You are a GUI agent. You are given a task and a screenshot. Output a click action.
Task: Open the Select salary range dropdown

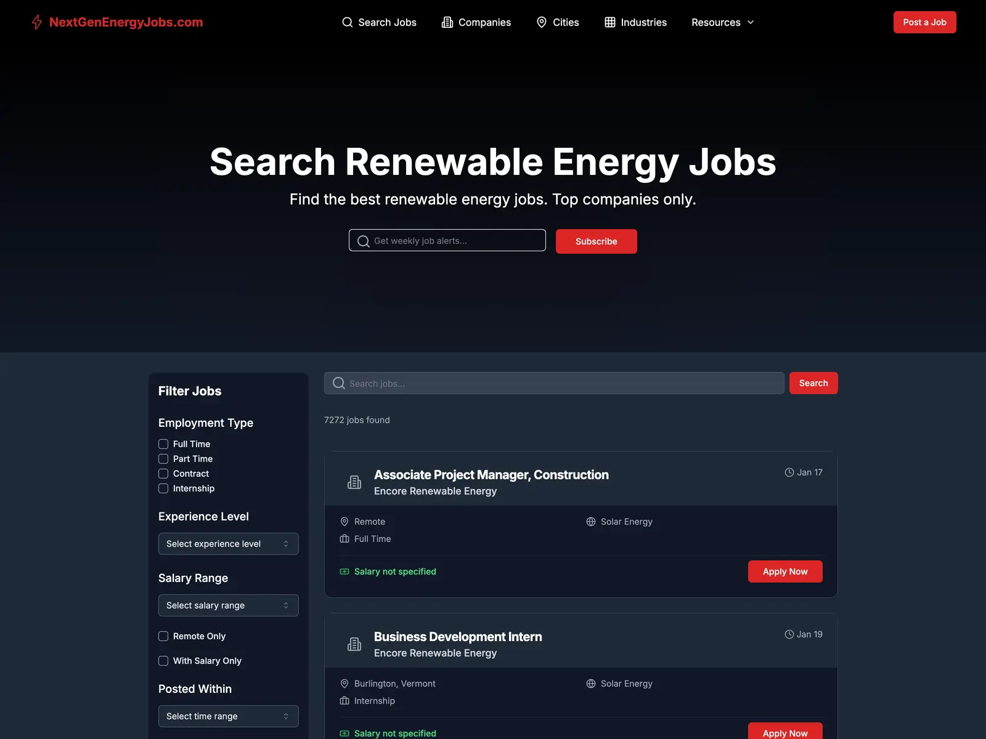[229, 605]
